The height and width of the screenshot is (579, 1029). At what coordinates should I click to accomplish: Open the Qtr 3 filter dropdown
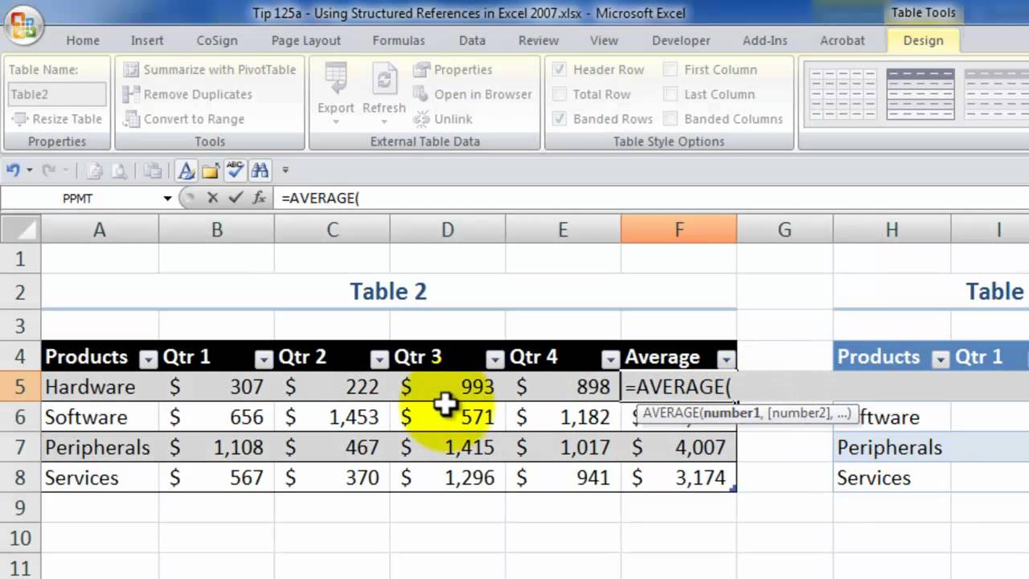pyautogui.click(x=495, y=359)
